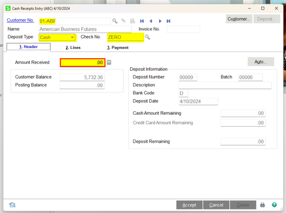Click the Amount Received field
This screenshot has width=286, height=213.
point(82,62)
